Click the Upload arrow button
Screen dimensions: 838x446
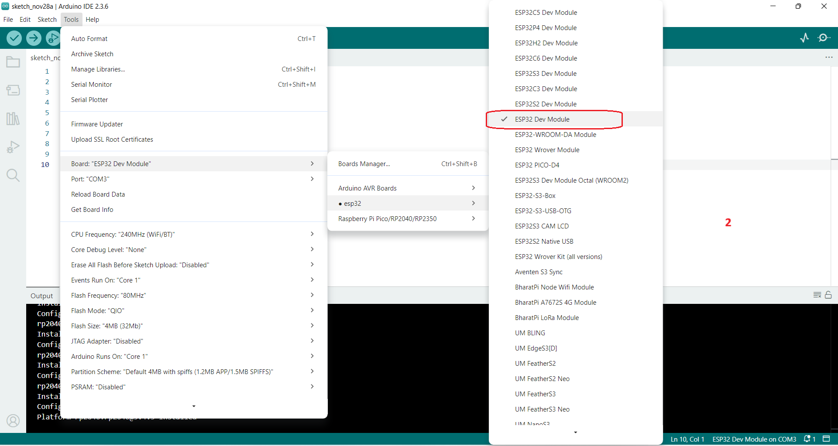[34, 38]
